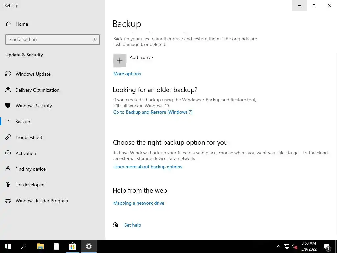Open the Windows Start menu
The image size is (337, 253).
[8, 246]
